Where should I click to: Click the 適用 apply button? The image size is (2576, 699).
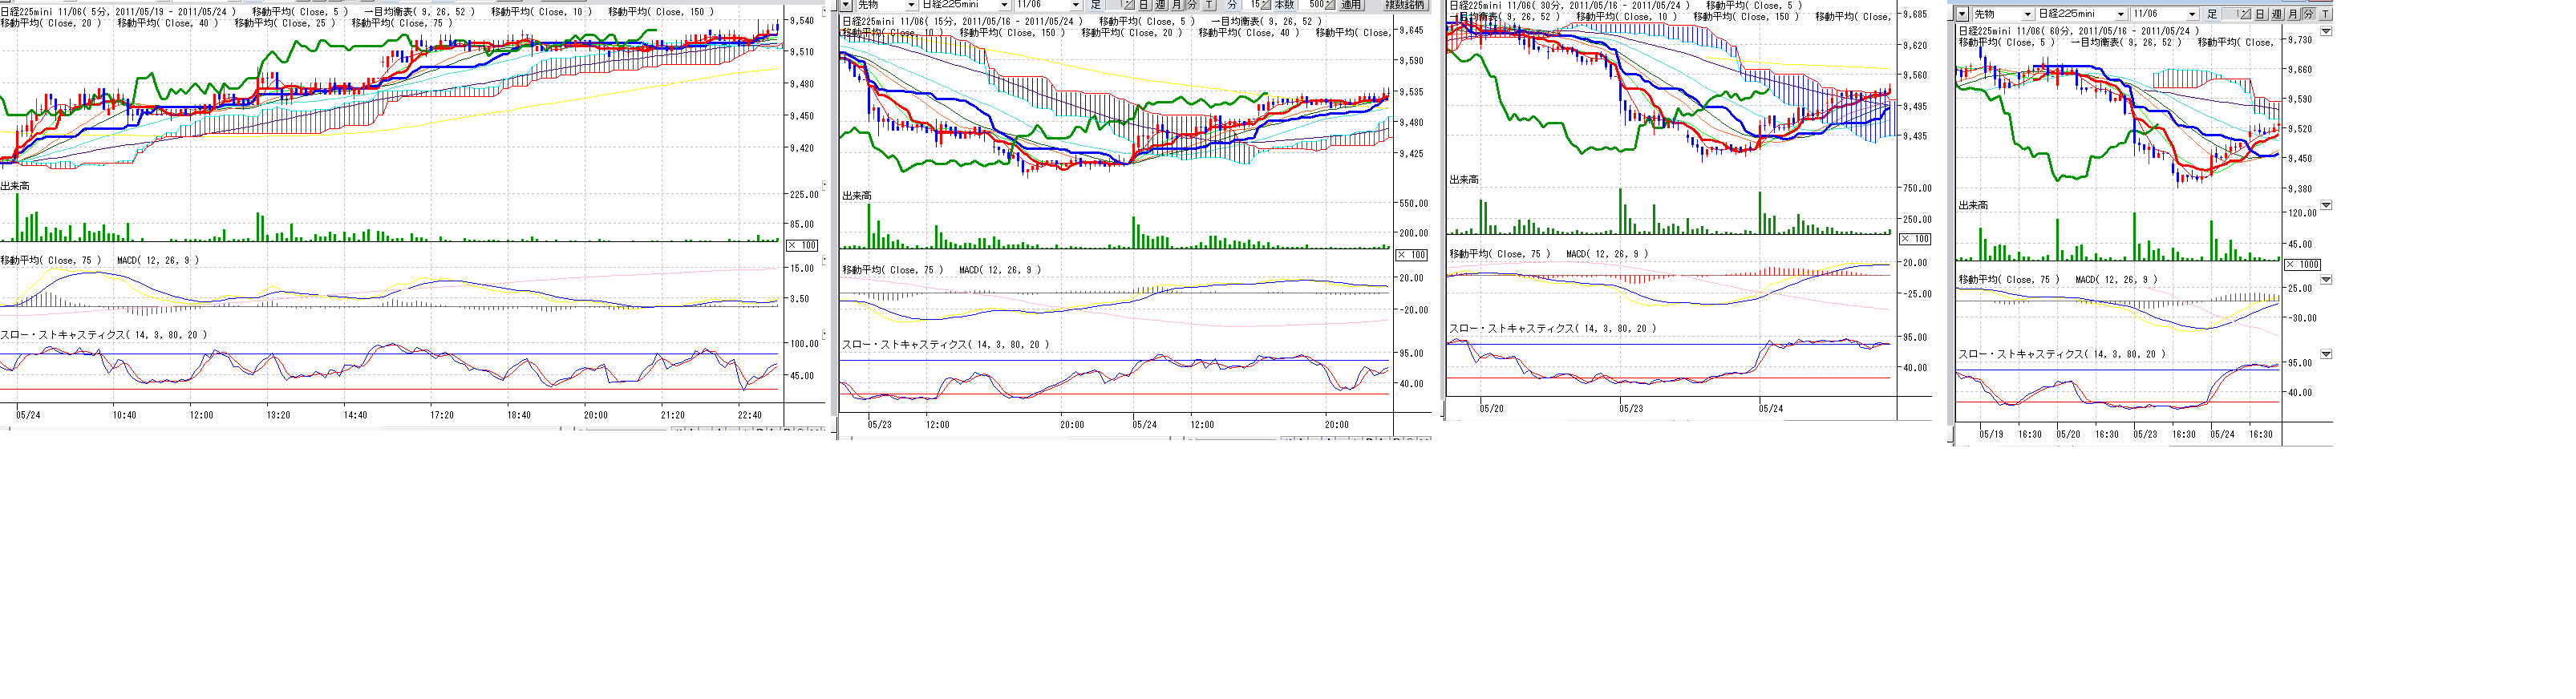tap(1351, 6)
